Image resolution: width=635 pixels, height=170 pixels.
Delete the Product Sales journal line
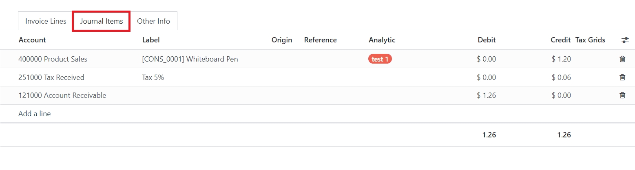point(622,59)
